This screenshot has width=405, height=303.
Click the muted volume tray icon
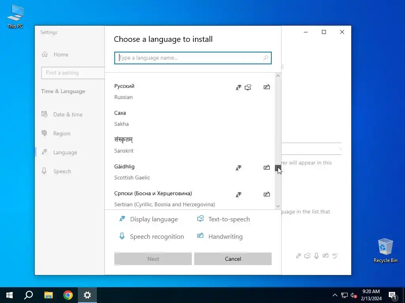point(354,295)
